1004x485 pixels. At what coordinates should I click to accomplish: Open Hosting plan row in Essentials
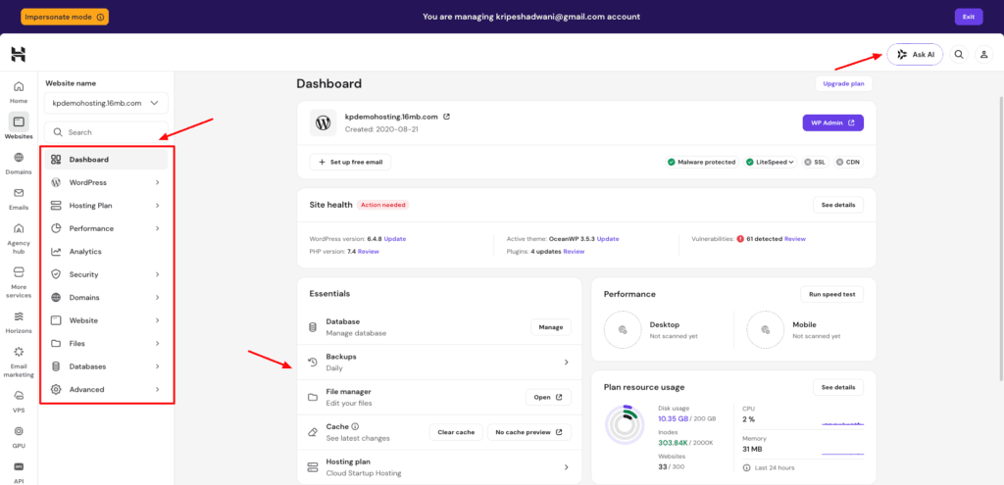[x=439, y=467]
